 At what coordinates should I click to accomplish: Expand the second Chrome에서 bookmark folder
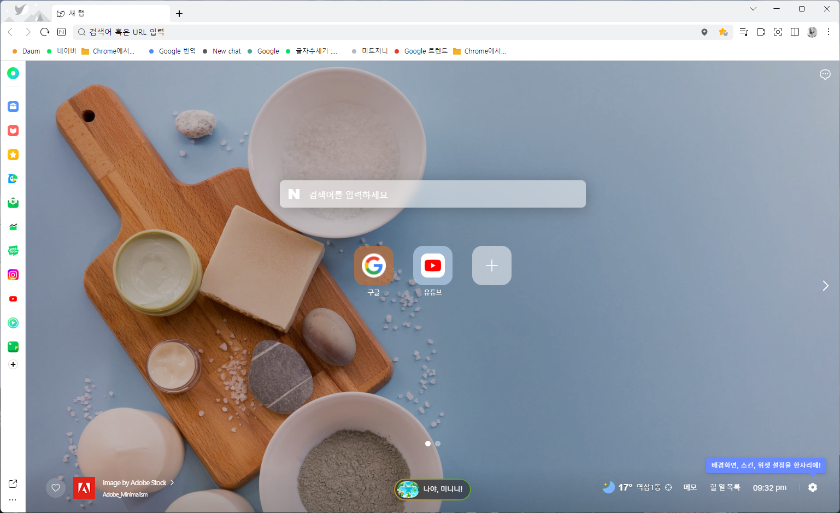[479, 51]
